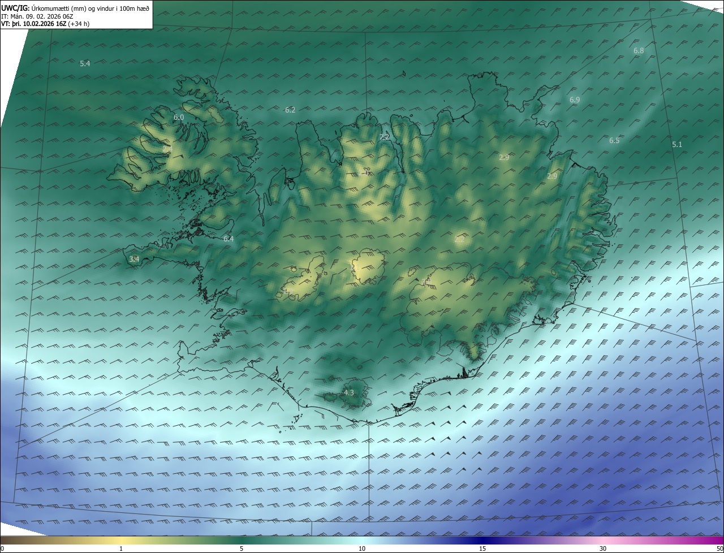Click the 6.4 value label on the map

coord(229,239)
